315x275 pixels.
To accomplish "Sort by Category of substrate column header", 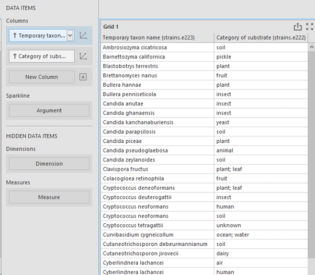I will (261, 38).
